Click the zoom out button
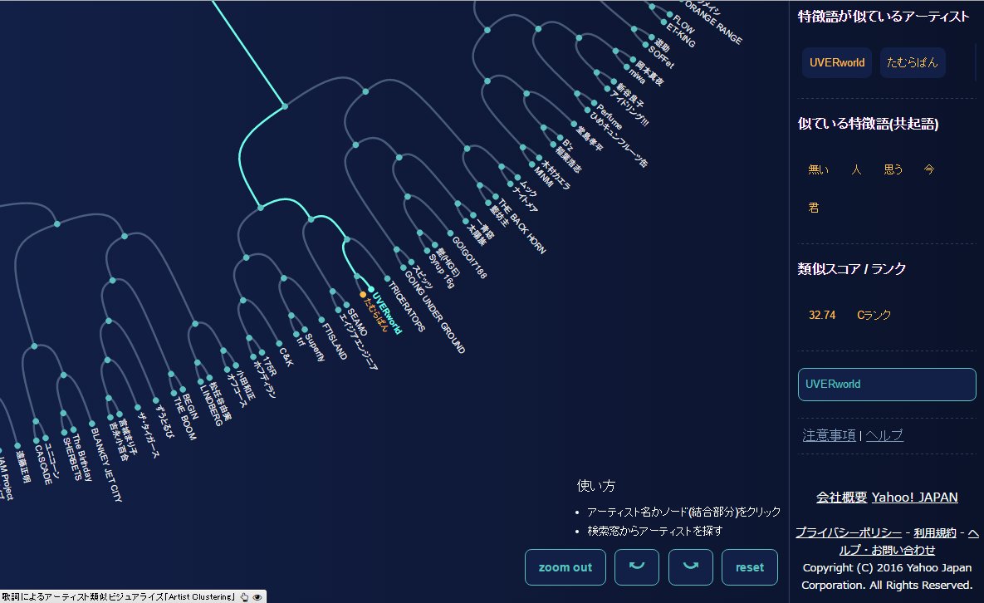Viewport: 984px width, 603px height. point(565,567)
